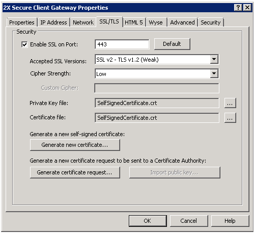Click the question mark help icon in title bar
This screenshot has width=255, height=233.
click(x=238, y=8)
